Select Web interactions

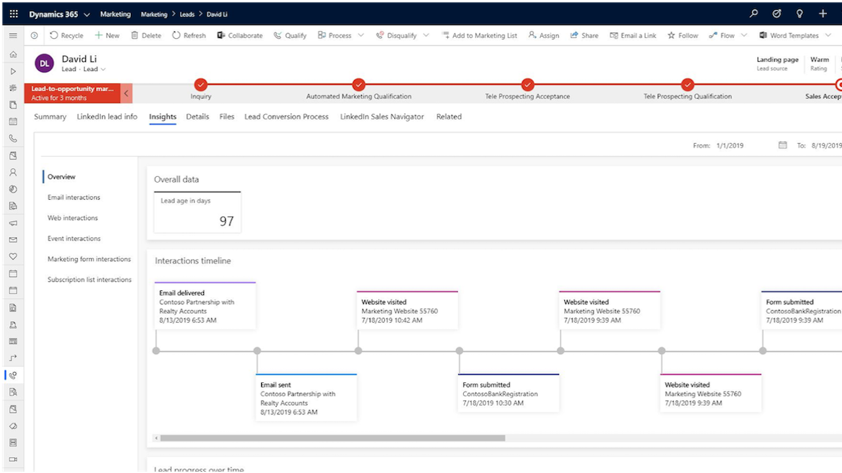pyautogui.click(x=72, y=218)
